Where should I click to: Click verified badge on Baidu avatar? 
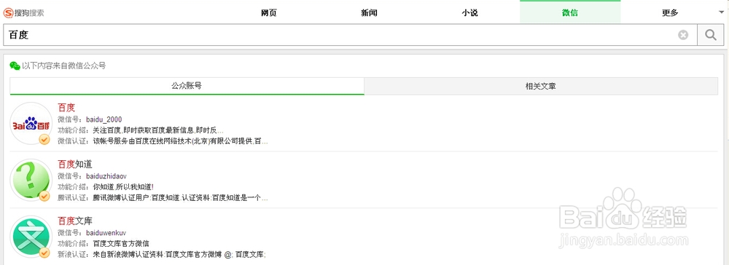(44, 139)
